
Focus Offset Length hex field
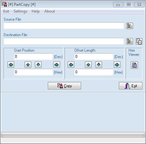(94, 72)
